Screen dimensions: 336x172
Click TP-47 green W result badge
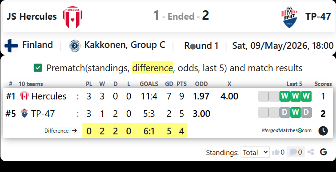coord(296,113)
